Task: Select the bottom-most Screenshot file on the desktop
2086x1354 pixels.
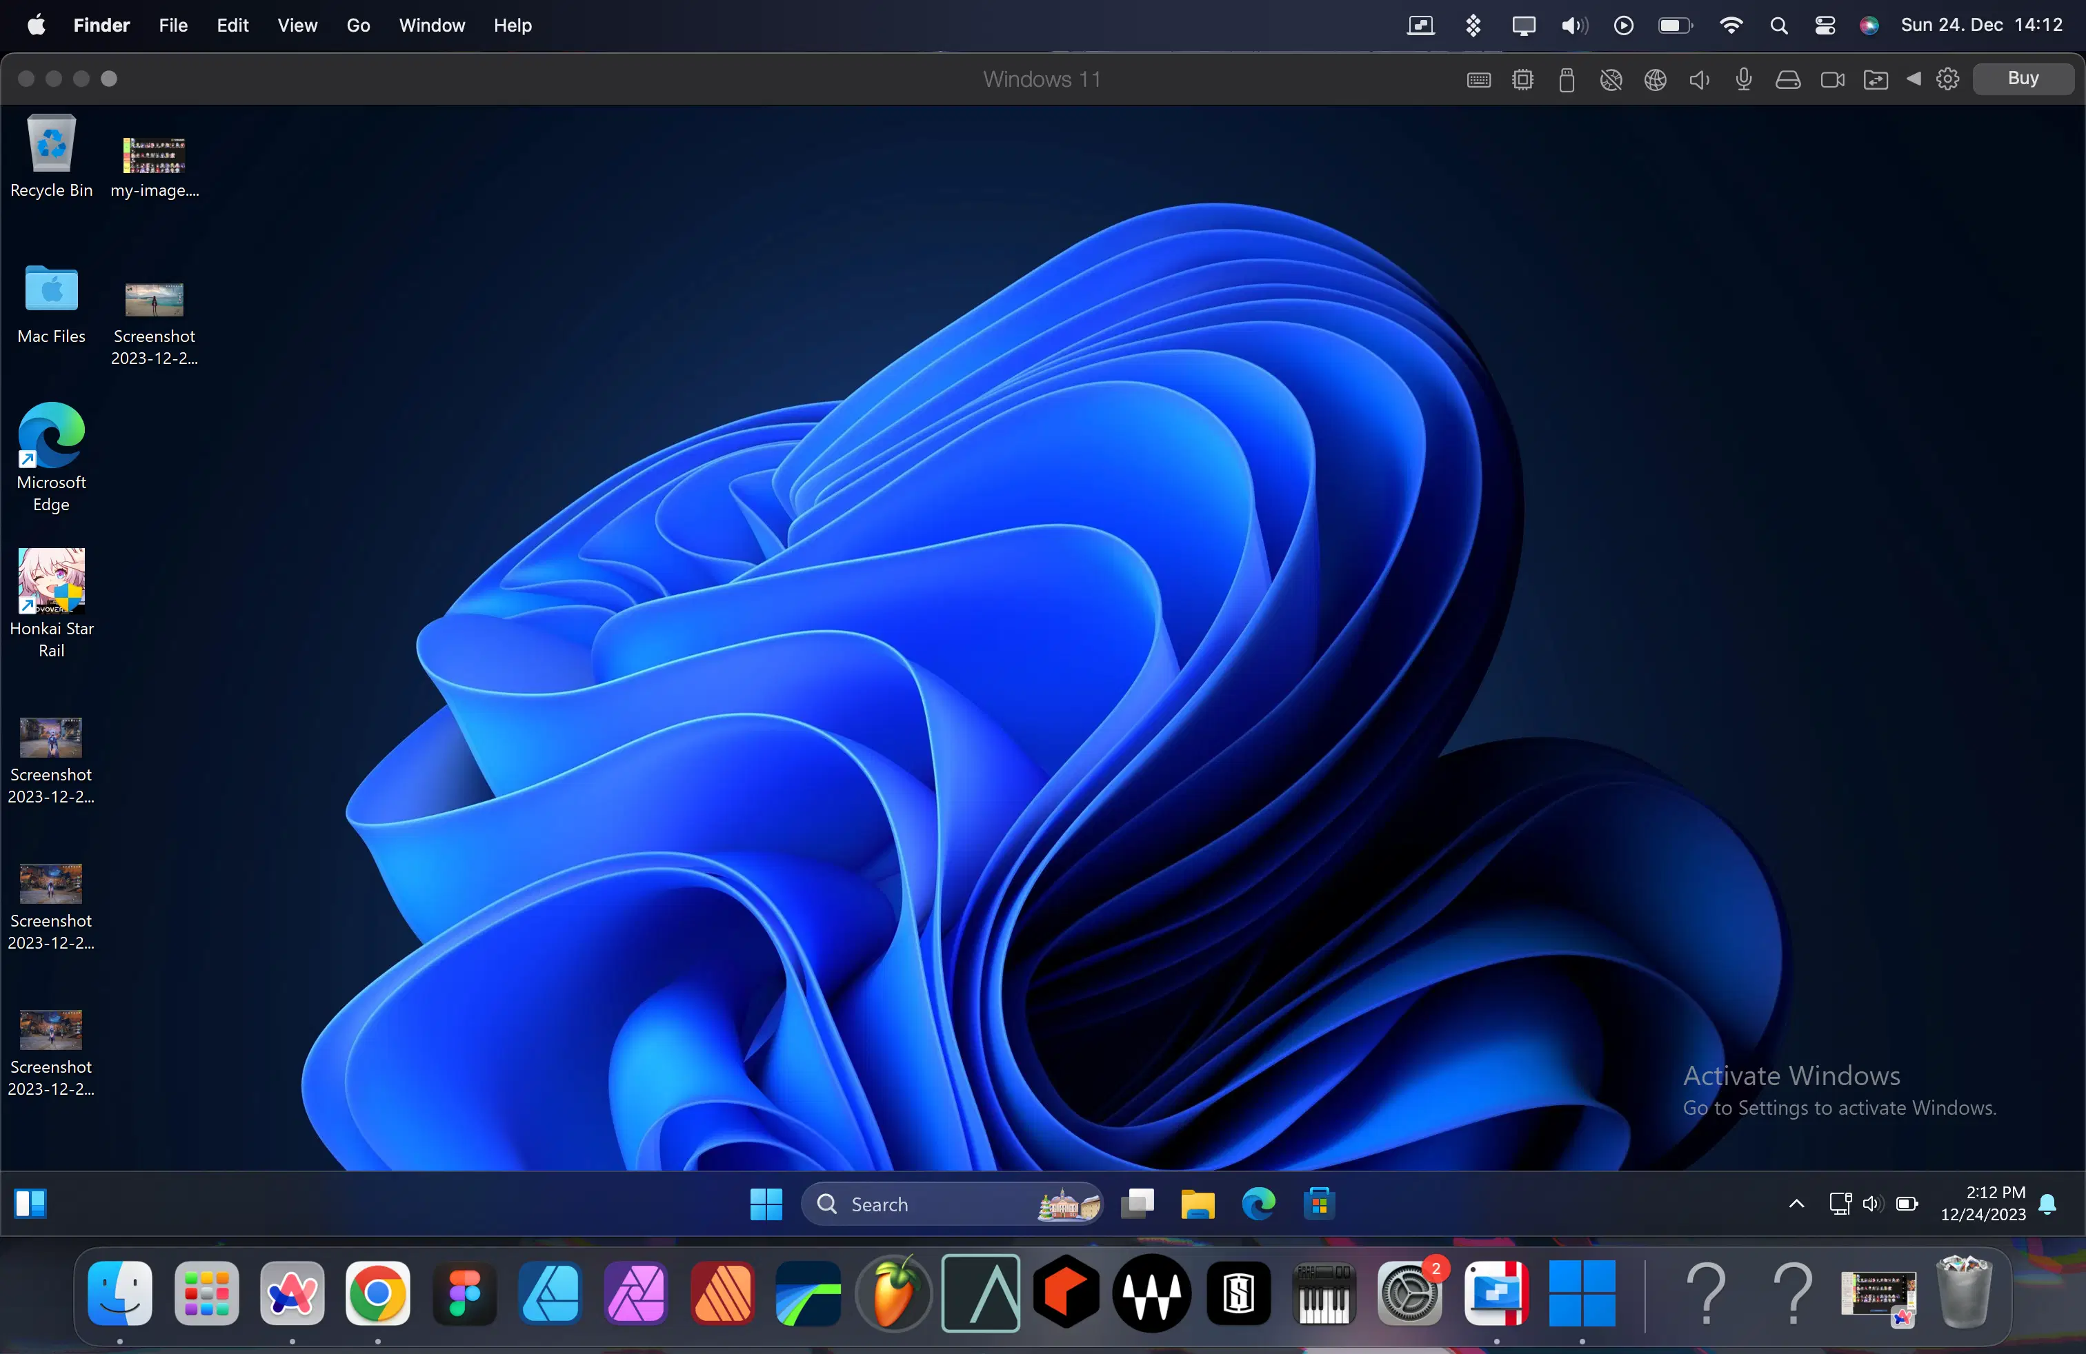Action: click(51, 1052)
